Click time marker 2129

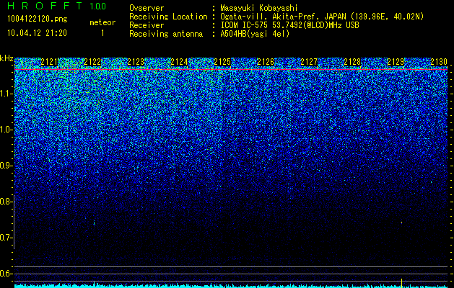click(x=396, y=62)
